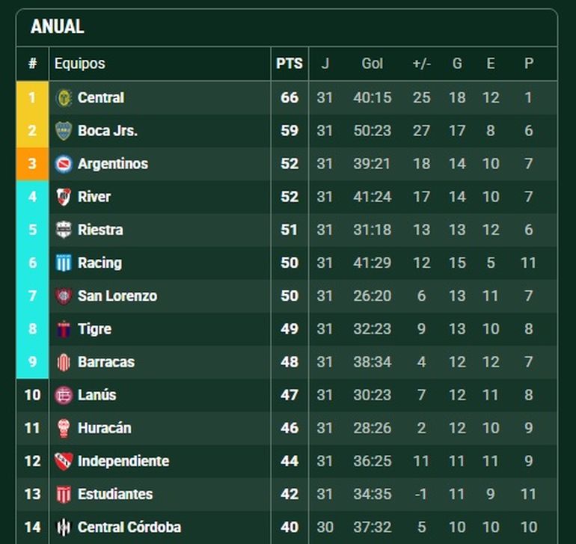Viewport: 576px width, 544px height.
Task: Sort by the Gol column header
Action: pos(372,64)
